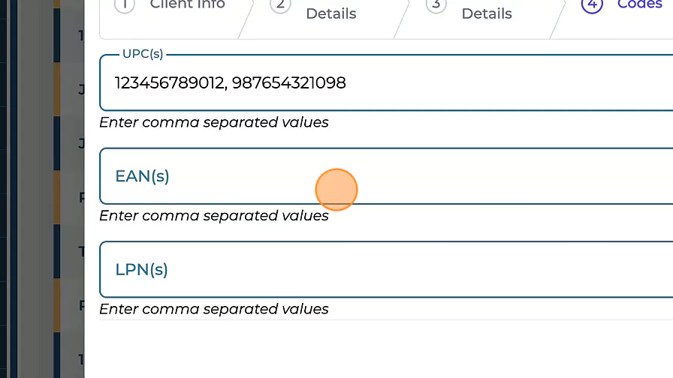Click the helper text below LPN(s)
Image resolution: width=673 pixels, height=378 pixels.
tap(214, 308)
